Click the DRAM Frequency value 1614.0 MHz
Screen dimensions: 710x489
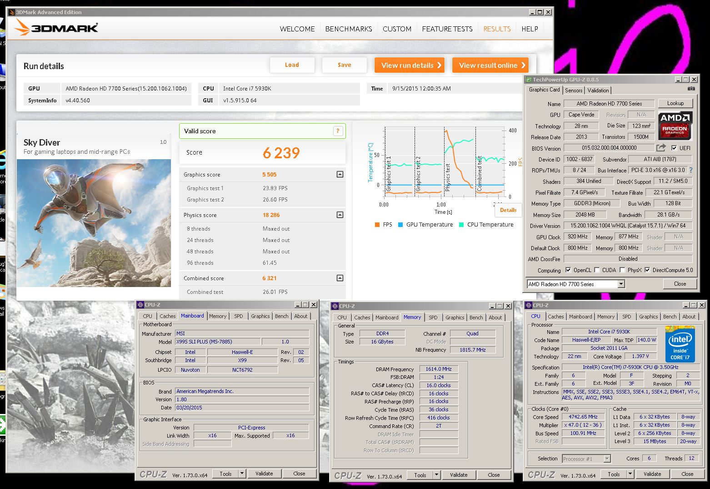[439, 369]
